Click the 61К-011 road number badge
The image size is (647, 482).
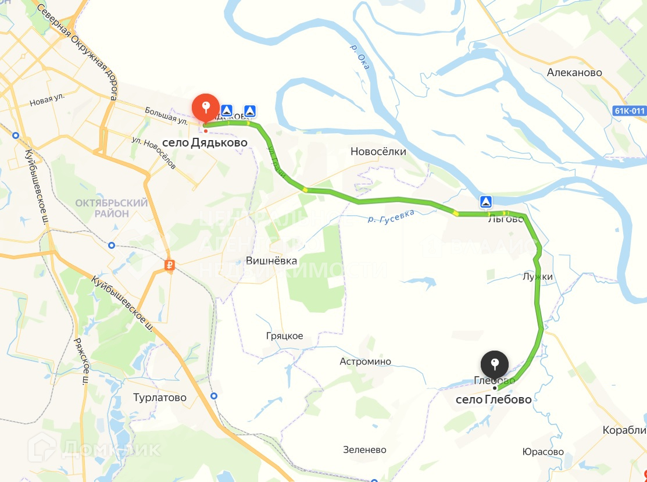click(x=629, y=110)
